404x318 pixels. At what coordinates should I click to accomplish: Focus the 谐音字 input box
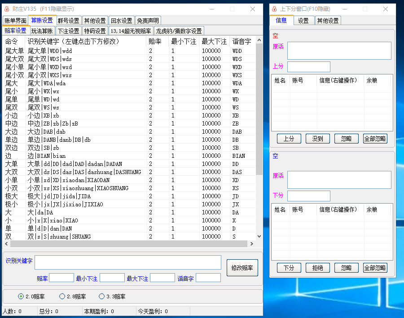[208, 278]
